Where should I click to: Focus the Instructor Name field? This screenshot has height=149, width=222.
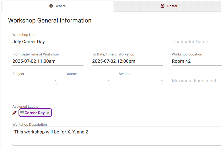tap(197, 42)
